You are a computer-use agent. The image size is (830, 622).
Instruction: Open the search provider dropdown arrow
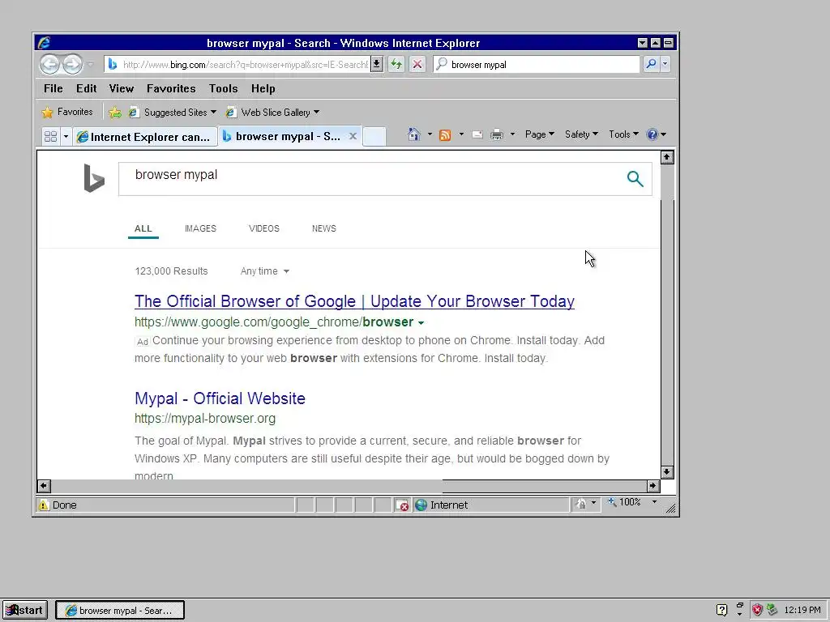click(665, 65)
